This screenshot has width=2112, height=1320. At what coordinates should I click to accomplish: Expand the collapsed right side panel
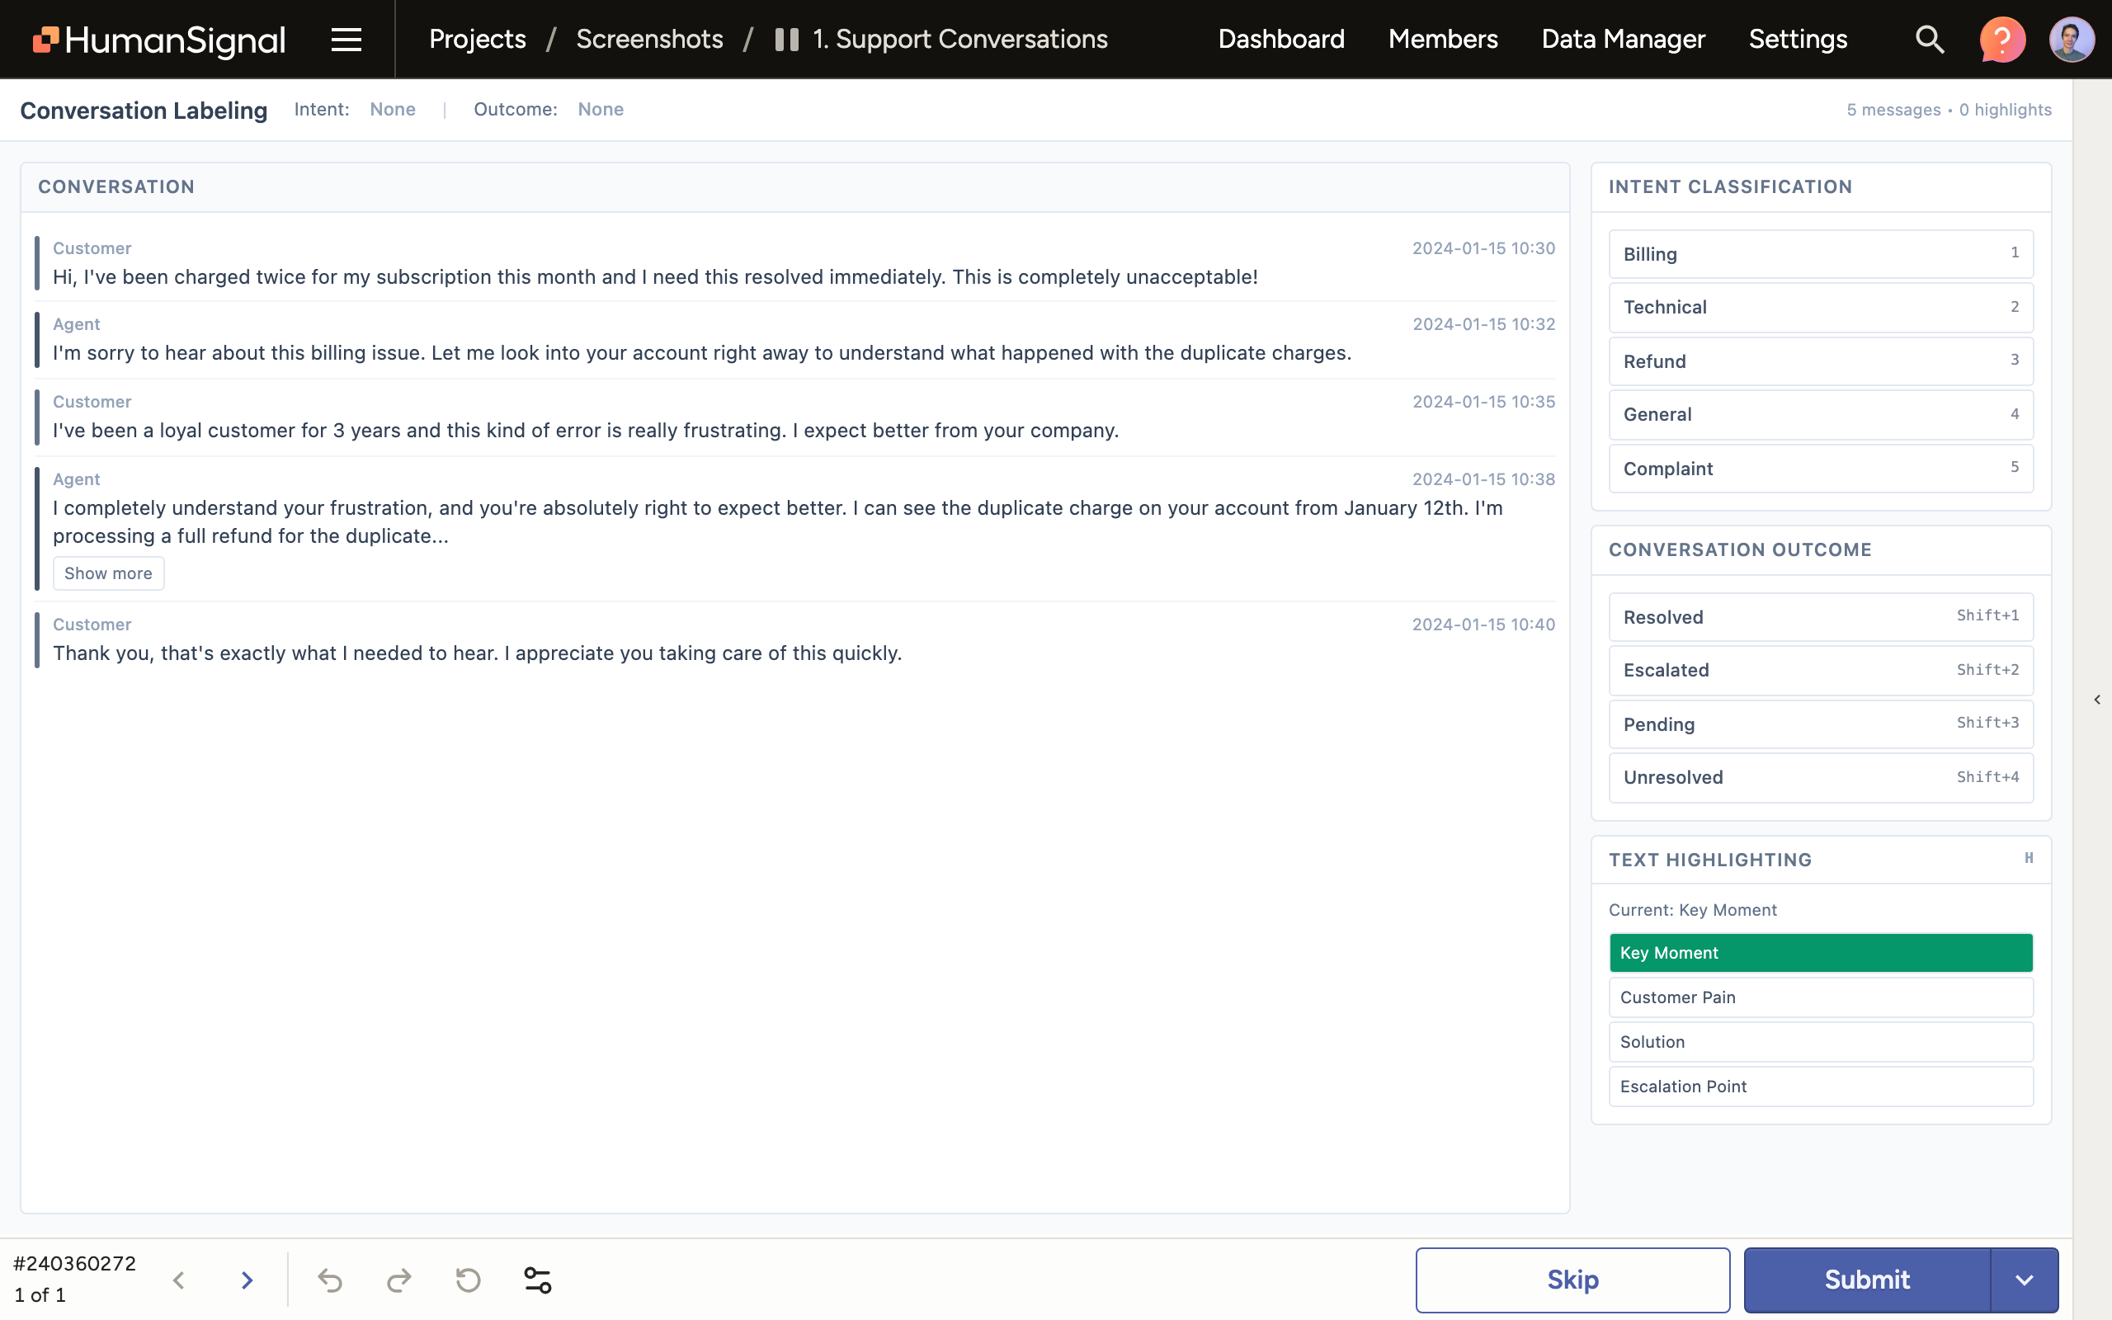(2096, 700)
